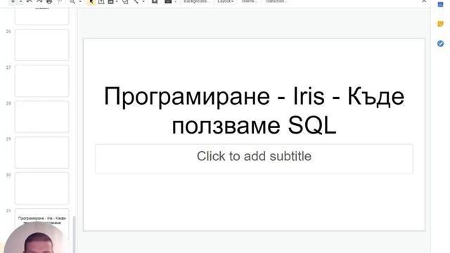
Task: Collapse the toolbar with the up chevron
Action: (x=424, y=1)
